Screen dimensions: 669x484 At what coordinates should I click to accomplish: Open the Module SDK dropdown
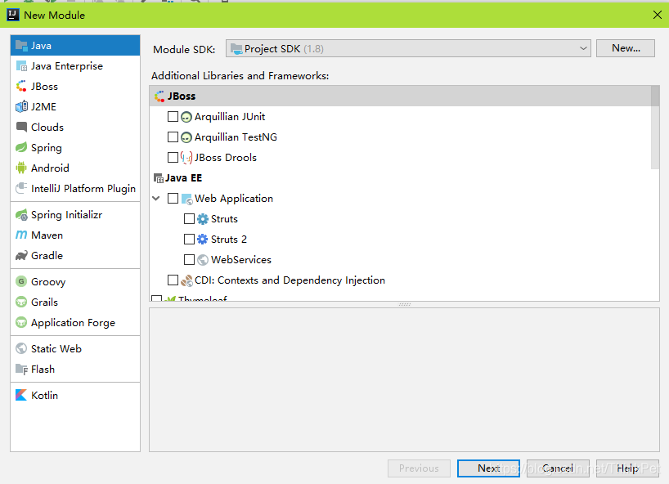[x=408, y=48]
